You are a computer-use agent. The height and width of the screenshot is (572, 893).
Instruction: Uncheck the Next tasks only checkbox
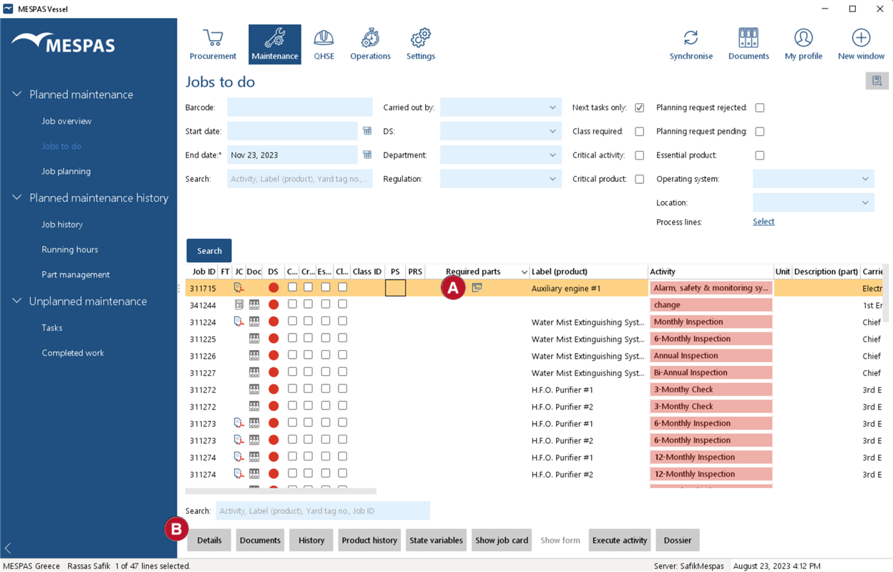coord(640,107)
